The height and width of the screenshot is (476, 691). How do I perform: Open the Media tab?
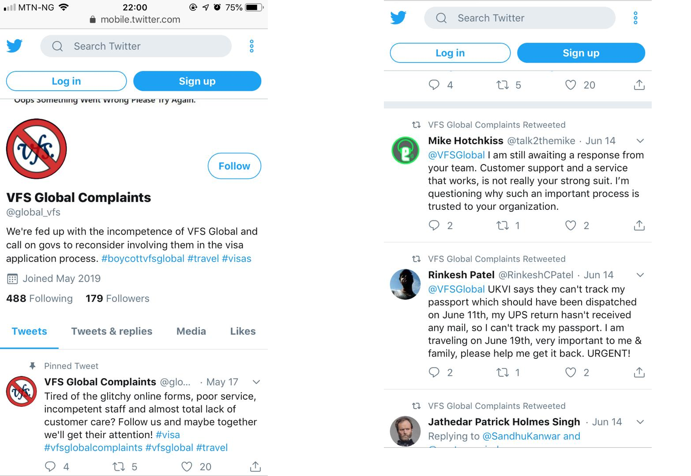pos(191,331)
